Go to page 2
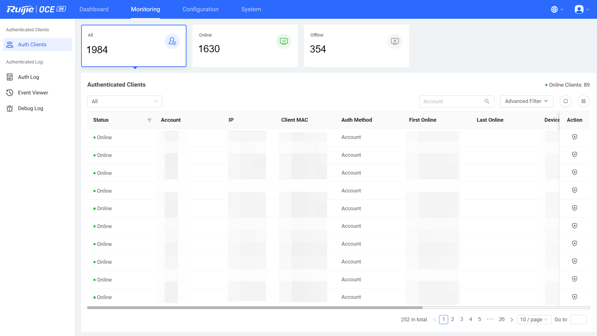597x336 pixels. (x=453, y=319)
